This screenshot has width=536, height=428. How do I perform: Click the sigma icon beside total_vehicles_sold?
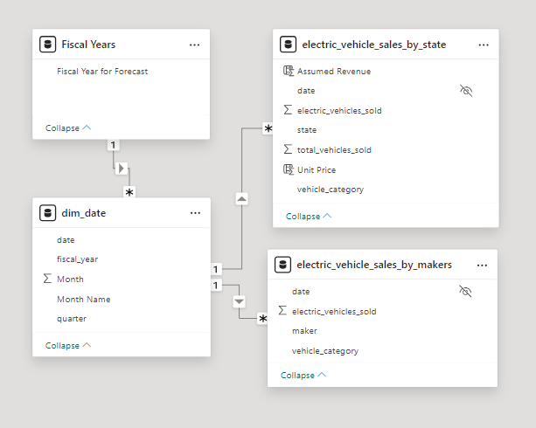288,149
